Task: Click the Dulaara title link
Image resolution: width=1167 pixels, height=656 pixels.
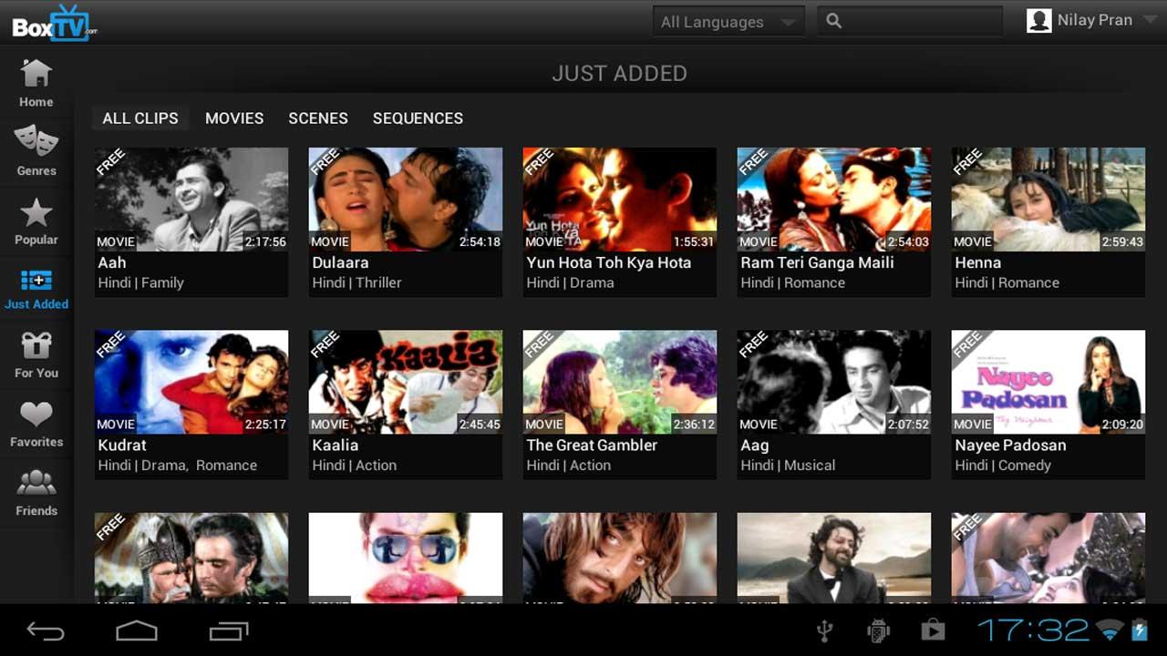Action: coord(340,262)
